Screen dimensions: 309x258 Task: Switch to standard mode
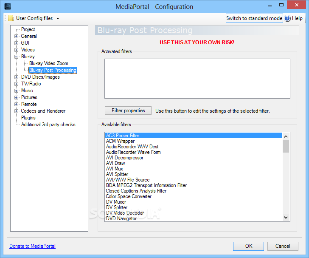(x=254, y=18)
